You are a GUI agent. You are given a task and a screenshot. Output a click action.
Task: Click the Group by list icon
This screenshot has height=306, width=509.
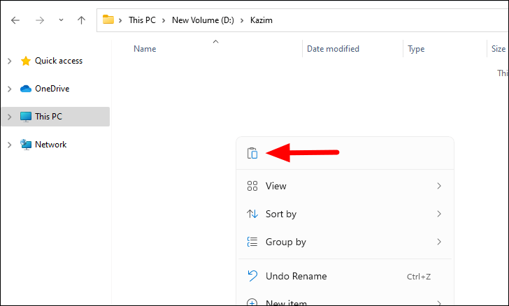(x=252, y=242)
